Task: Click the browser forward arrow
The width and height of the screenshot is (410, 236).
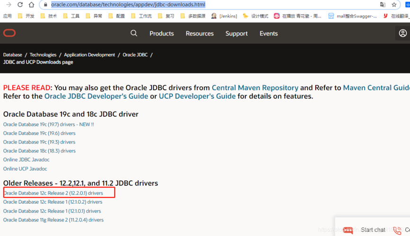Action: tap(9, 5)
